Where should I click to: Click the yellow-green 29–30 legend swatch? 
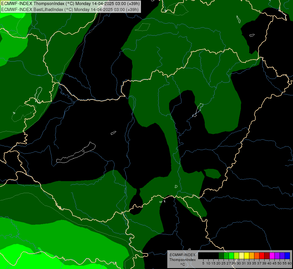click(x=236, y=256)
